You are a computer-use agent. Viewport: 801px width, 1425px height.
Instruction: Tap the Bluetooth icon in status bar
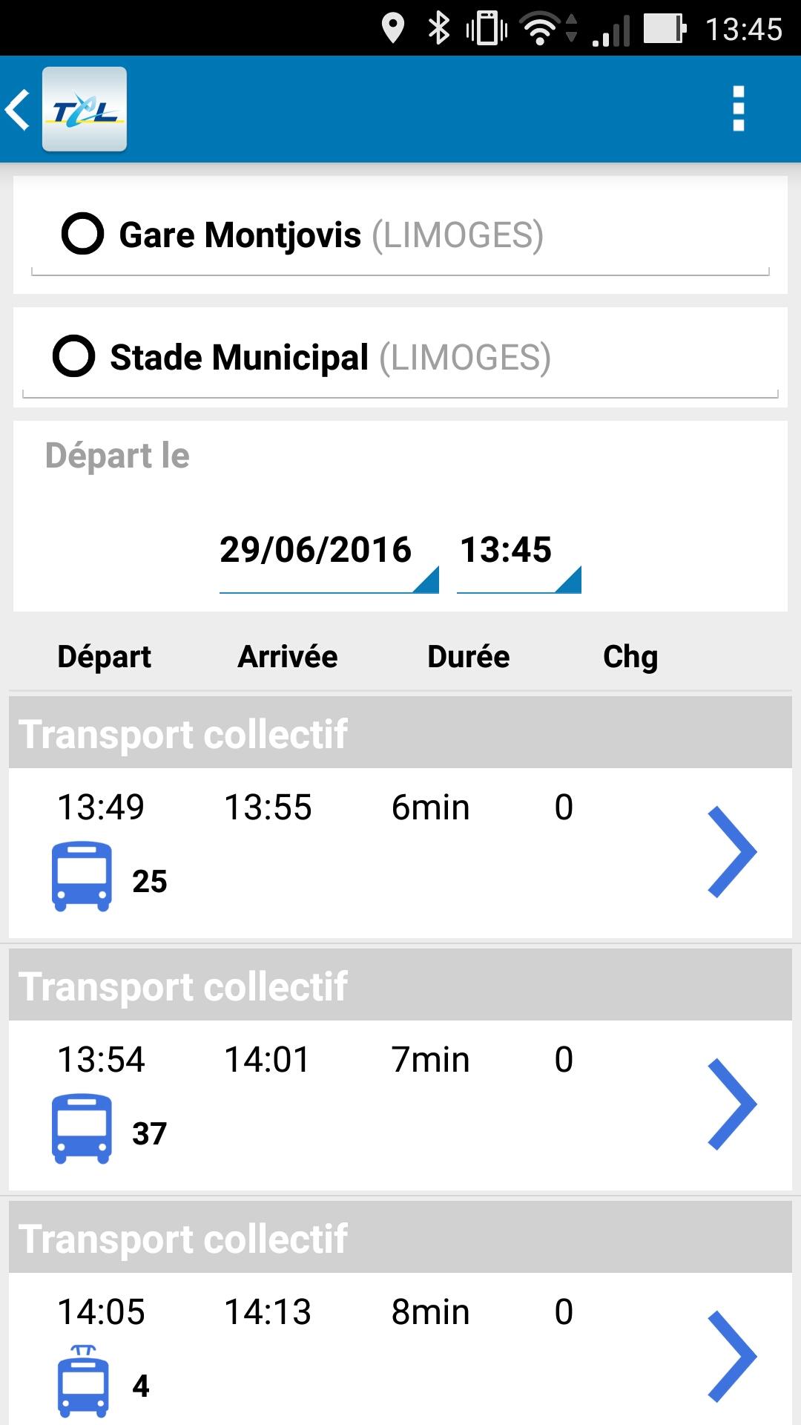[x=439, y=28]
